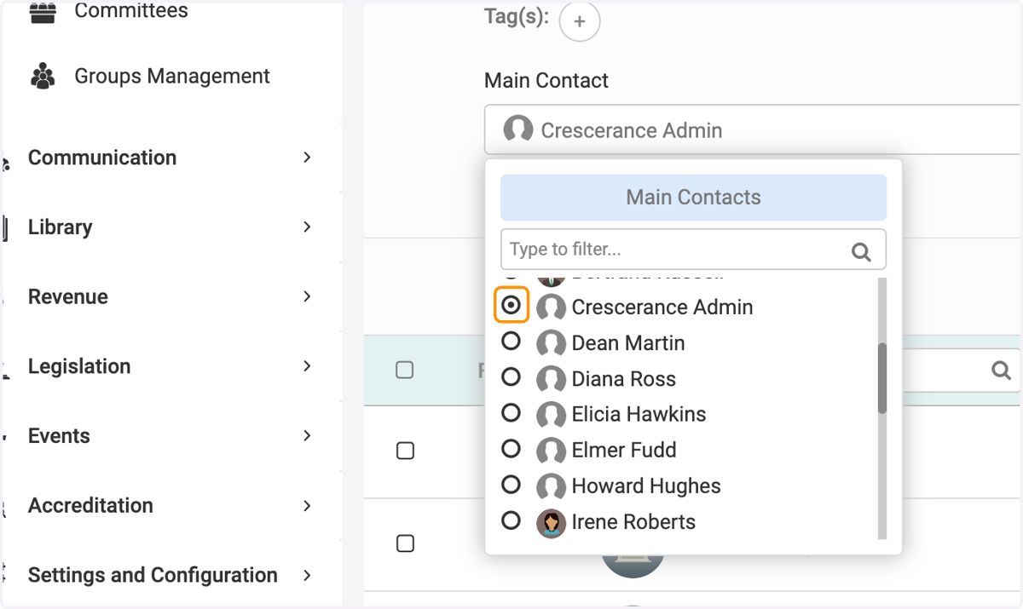Select Diana Ross radio button
Viewport: 1023px width, 609px height.
(511, 376)
